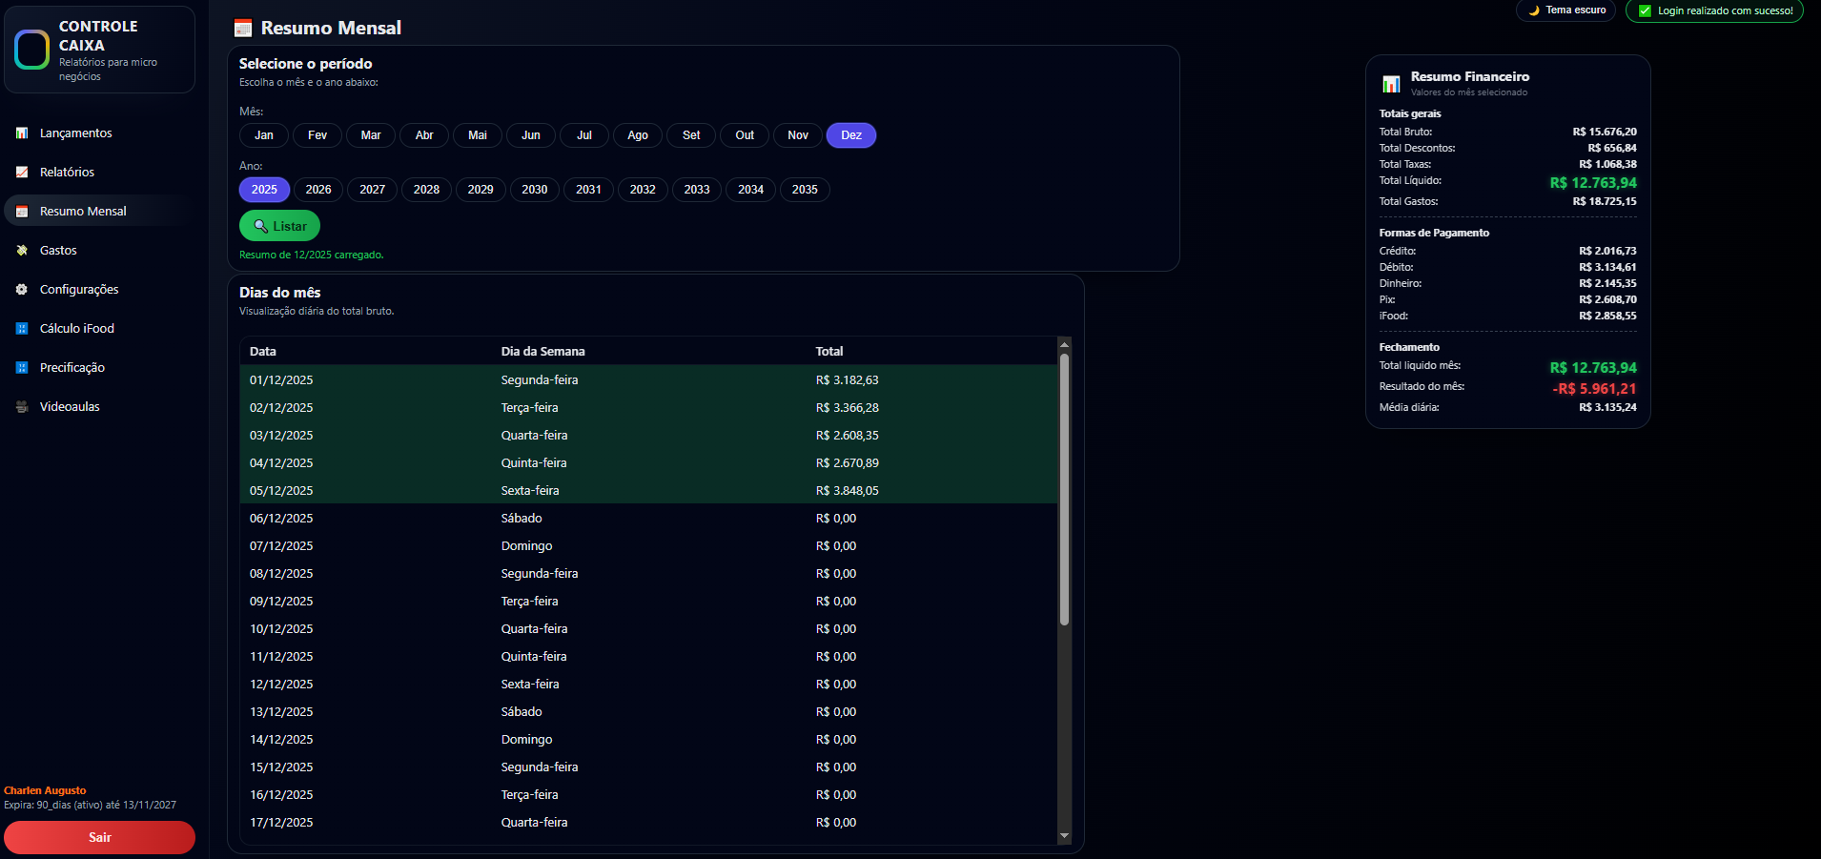Image resolution: width=1821 pixels, height=859 pixels.
Task: Select the Nov month option
Action: 798,135
